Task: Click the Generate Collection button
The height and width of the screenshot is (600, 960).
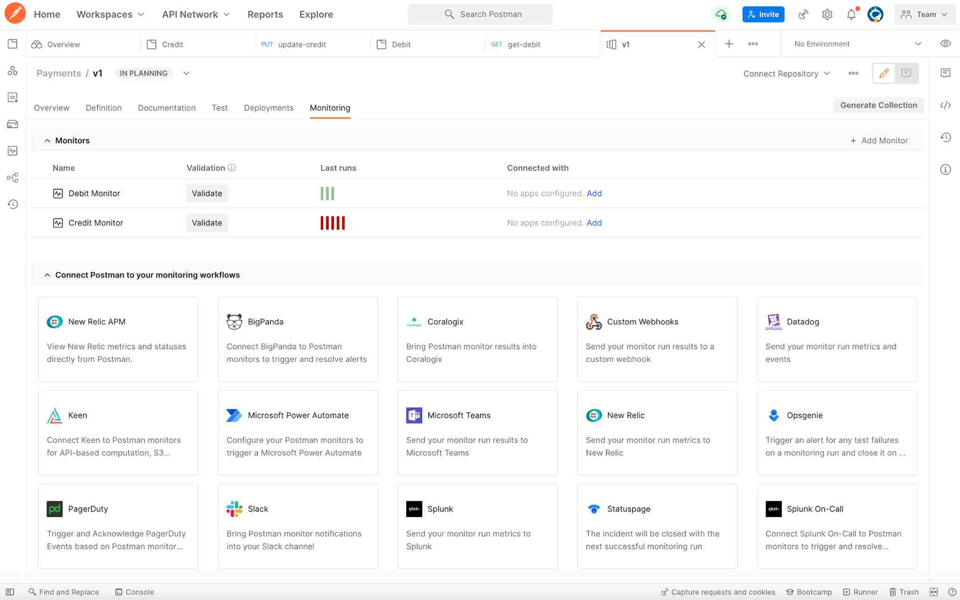Action: (878, 105)
